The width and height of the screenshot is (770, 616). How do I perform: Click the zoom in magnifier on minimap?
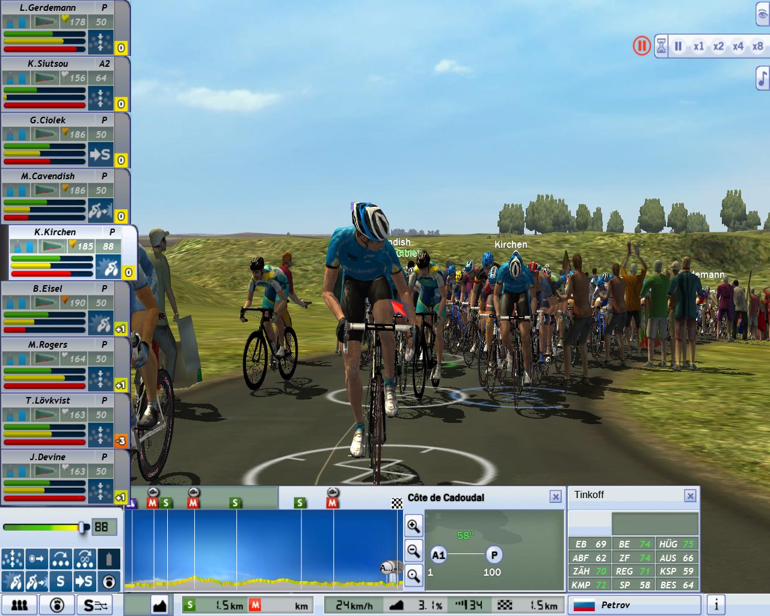(x=413, y=526)
